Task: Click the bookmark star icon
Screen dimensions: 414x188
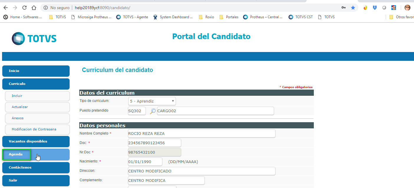Action: [x=353, y=8]
